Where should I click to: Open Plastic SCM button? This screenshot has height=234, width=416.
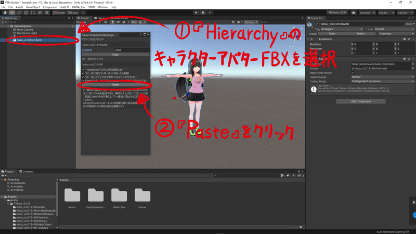click(337, 12)
